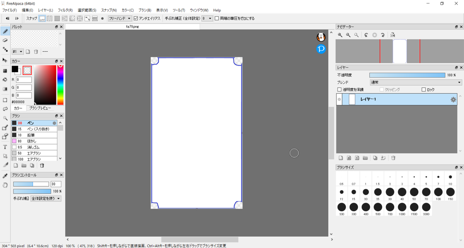Image resolution: width=464 pixels, height=248 pixels.
Task: Select the 鉛筆 brush in list
Action: click(x=34, y=135)
